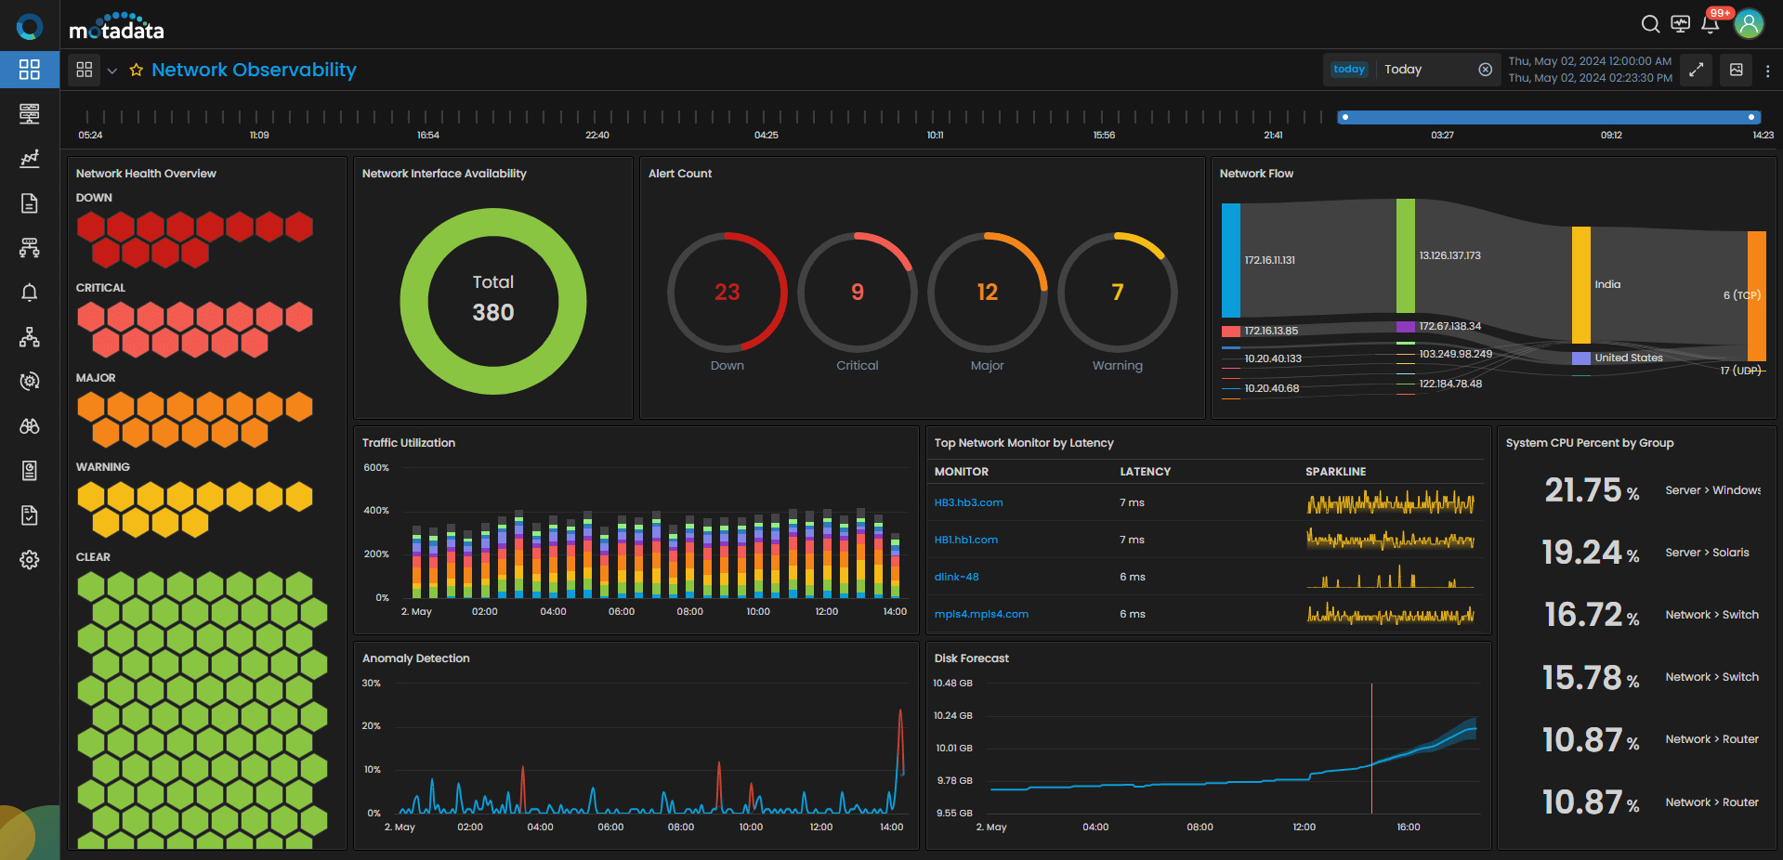Toggle fullscreen with the expand arrows button
This screenshot has height=860, width=1783.
pos(1697,70)
